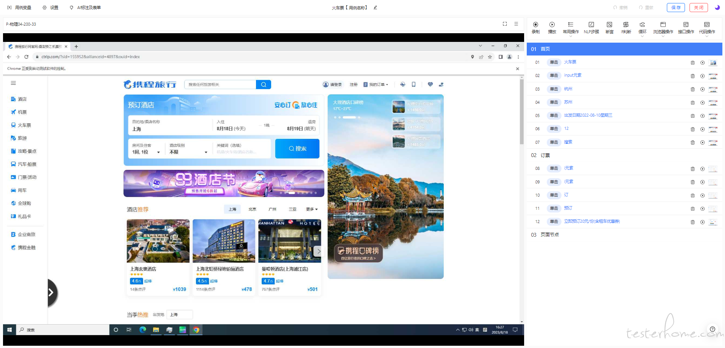Open 上海玄奥酒店 hotel thumbnail
725x348 pixels.
(x=158, y=241)
